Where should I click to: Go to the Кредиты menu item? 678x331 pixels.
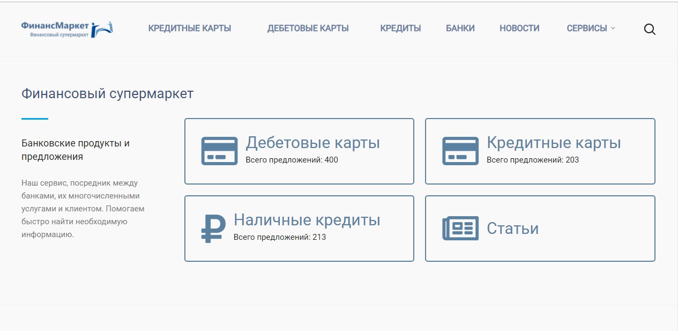(400, 28)
